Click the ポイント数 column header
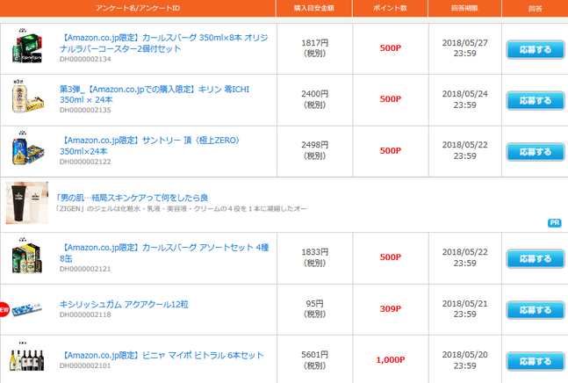 [390, 8]
